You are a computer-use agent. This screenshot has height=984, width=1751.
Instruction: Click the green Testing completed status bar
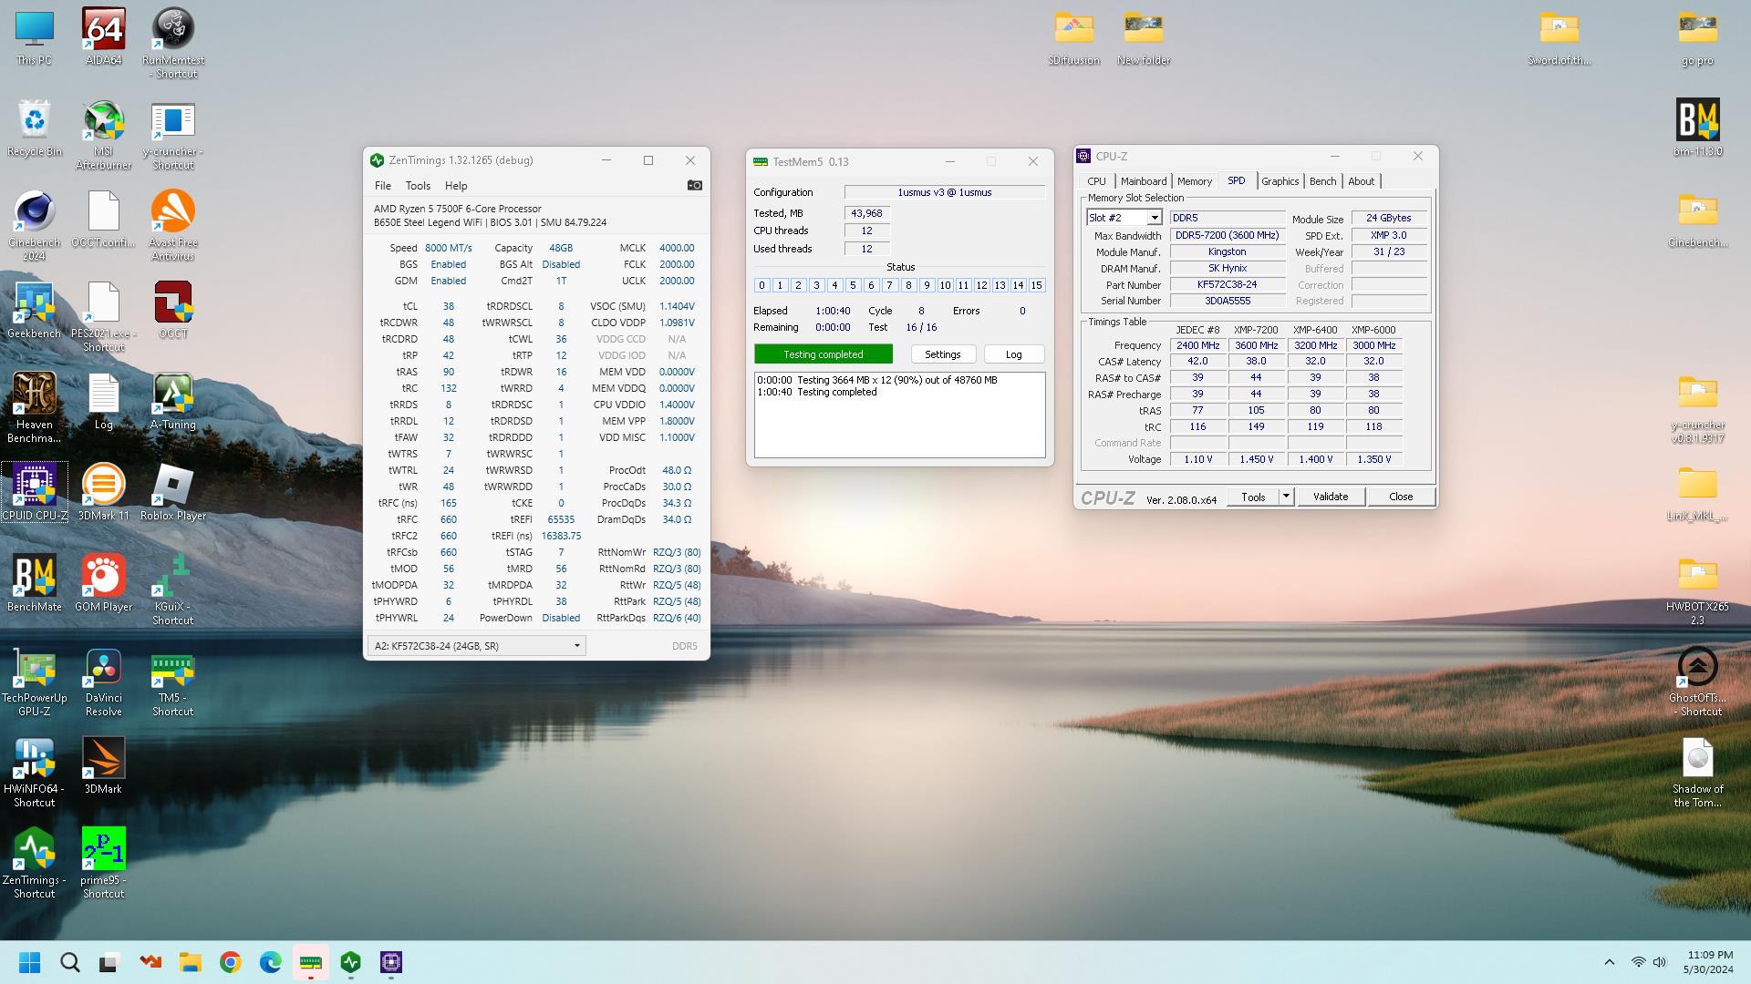pos(823,354)
